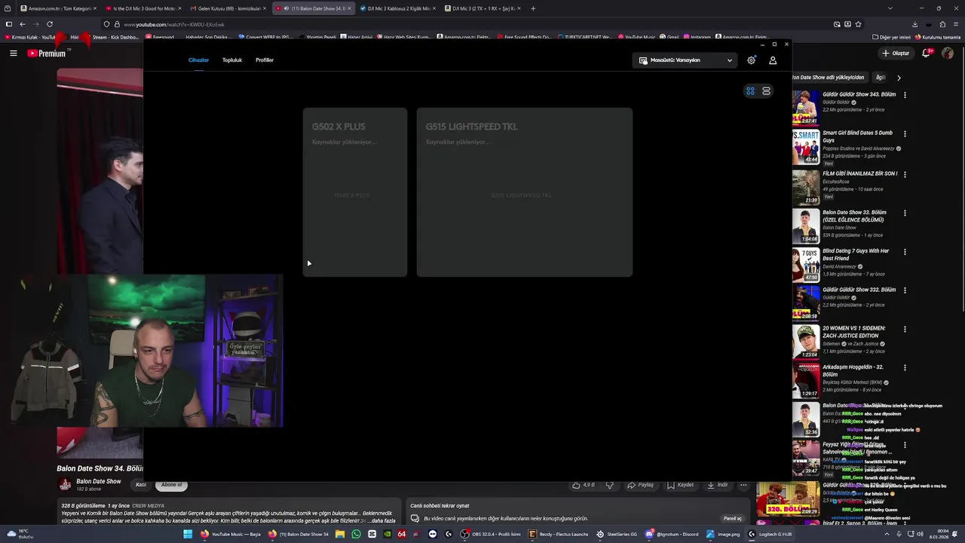The image size is (965, 543).
Task: Open options for FİLM GİBİ İNANILMAZ BİR SON
Action: tap(905, 173)
